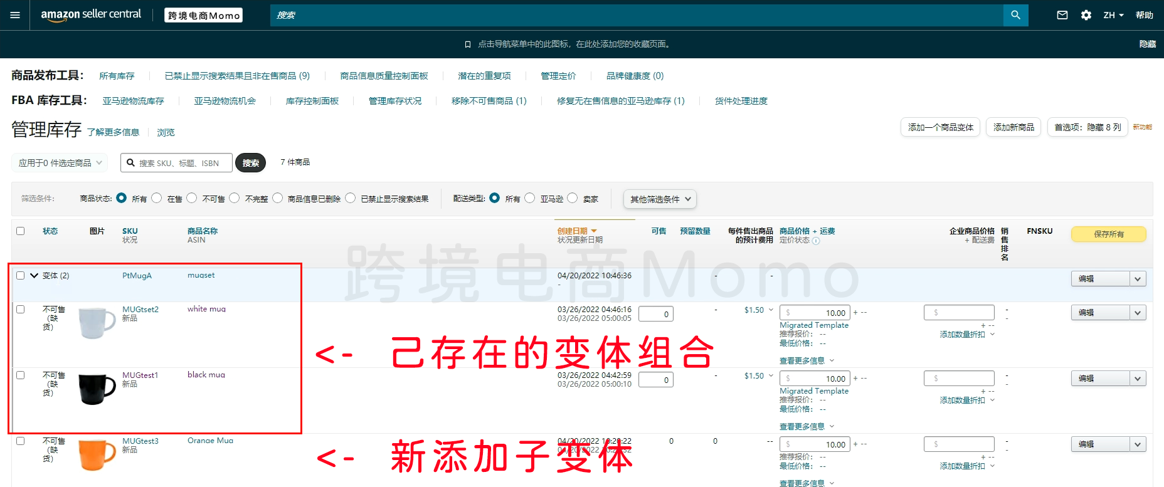Screen dimensions: 1164x487
Task: Click the search magnifier button in the top bar
Action: tap(1015, 15)
